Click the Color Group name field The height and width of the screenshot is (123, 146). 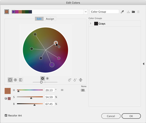[x=104, y=12]
